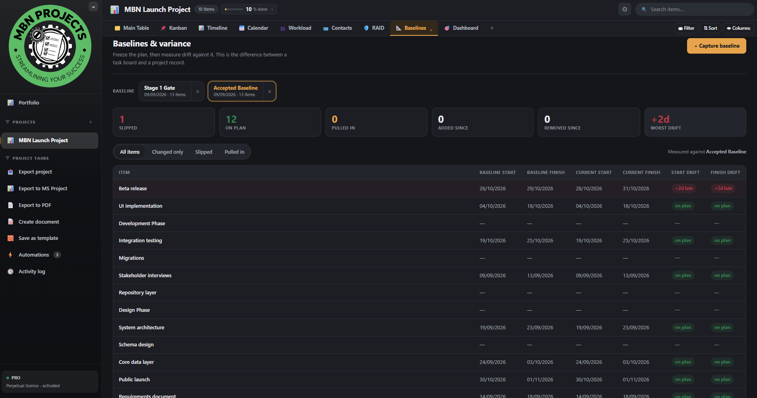
Task: Open the Columns chooser
Action: pos(738,28)
